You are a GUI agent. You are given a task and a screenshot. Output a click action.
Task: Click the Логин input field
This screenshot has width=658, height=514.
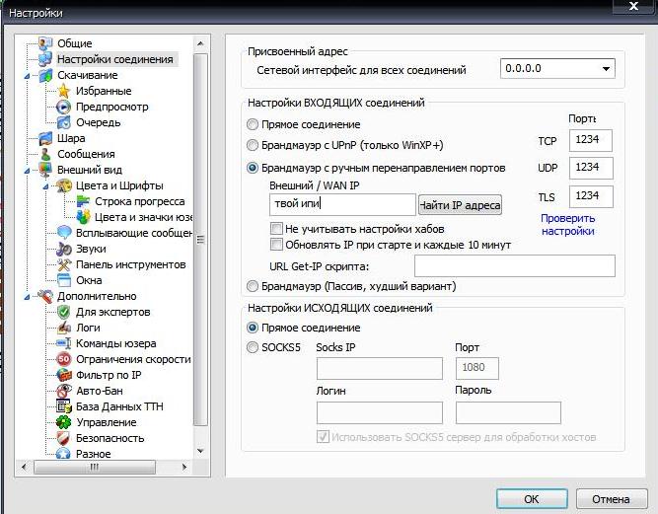pyautogui.click(x=380, y=412)
